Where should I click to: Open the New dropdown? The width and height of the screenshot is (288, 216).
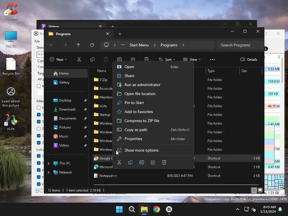[x=58, y=60]
